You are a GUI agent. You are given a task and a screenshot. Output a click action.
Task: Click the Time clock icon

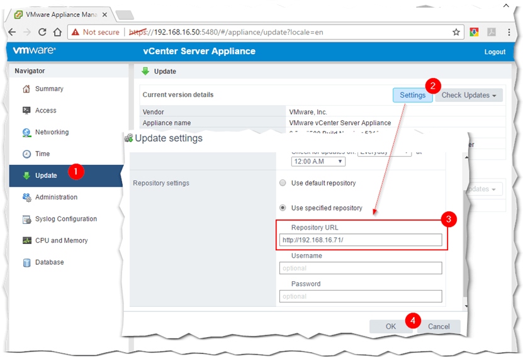26,154
